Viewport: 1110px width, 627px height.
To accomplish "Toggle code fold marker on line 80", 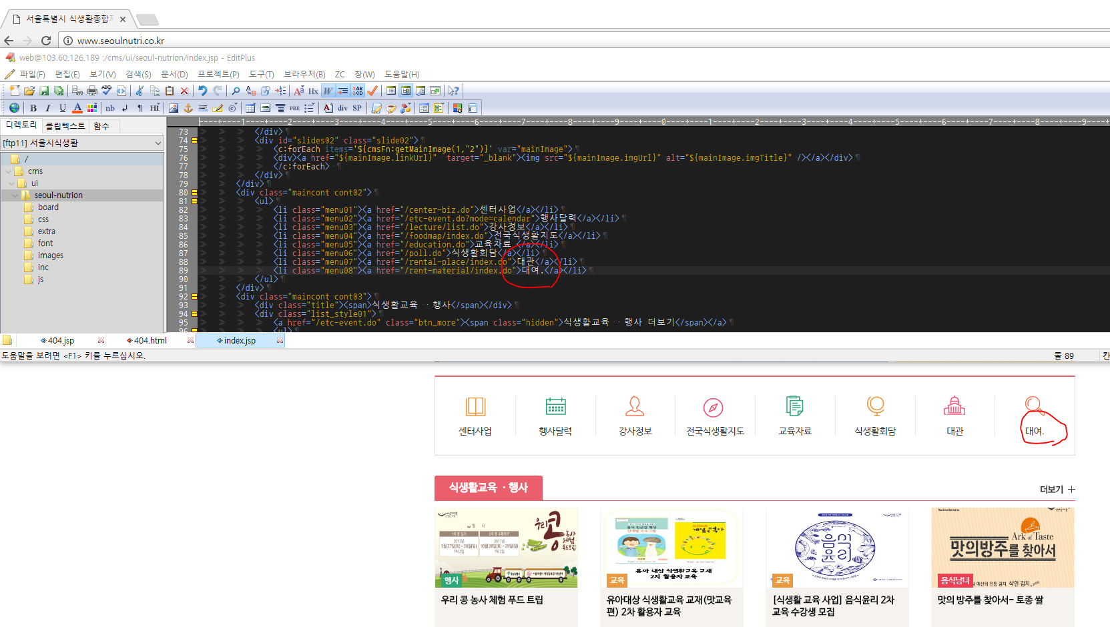I will point(194,193).
